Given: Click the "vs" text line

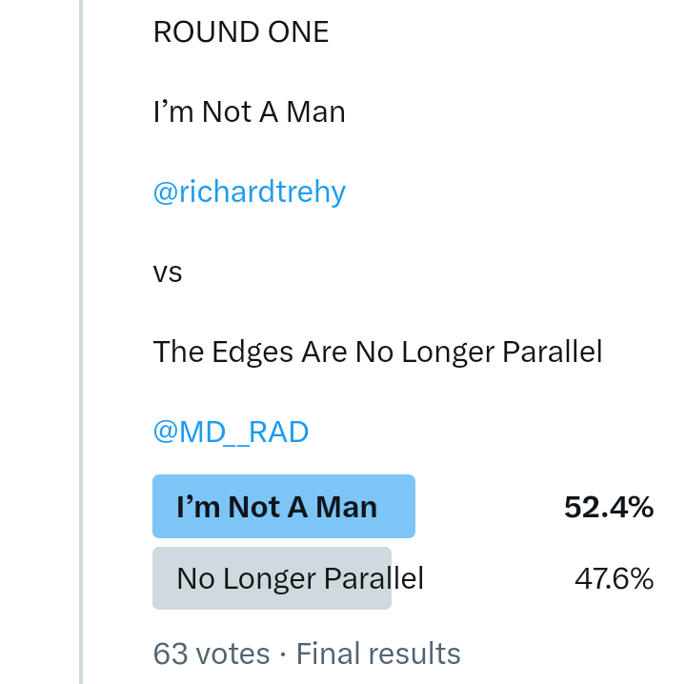Looking at the screenshot, I should [168, 273].
